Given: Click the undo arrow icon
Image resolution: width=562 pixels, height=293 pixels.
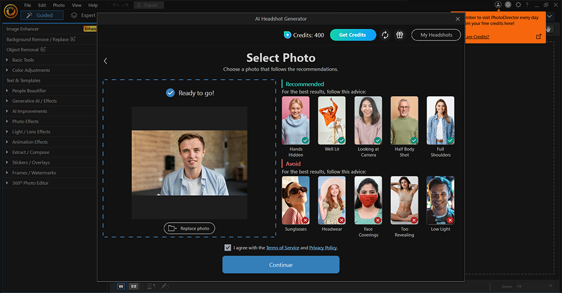Looking at the screenshot, I should click(x=116, y=5).
